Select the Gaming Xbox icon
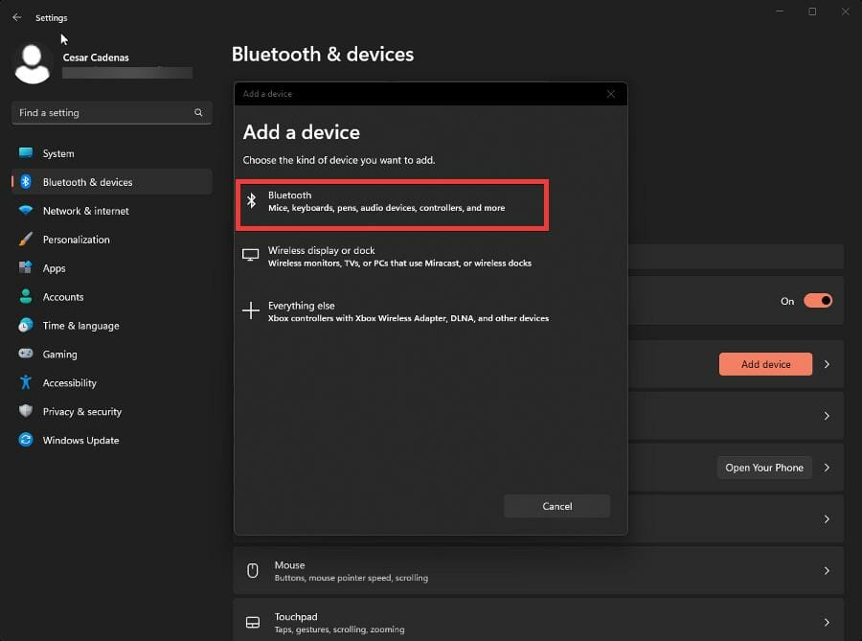The height and width of the screenshot is (641, 862). tap(25, 354)
